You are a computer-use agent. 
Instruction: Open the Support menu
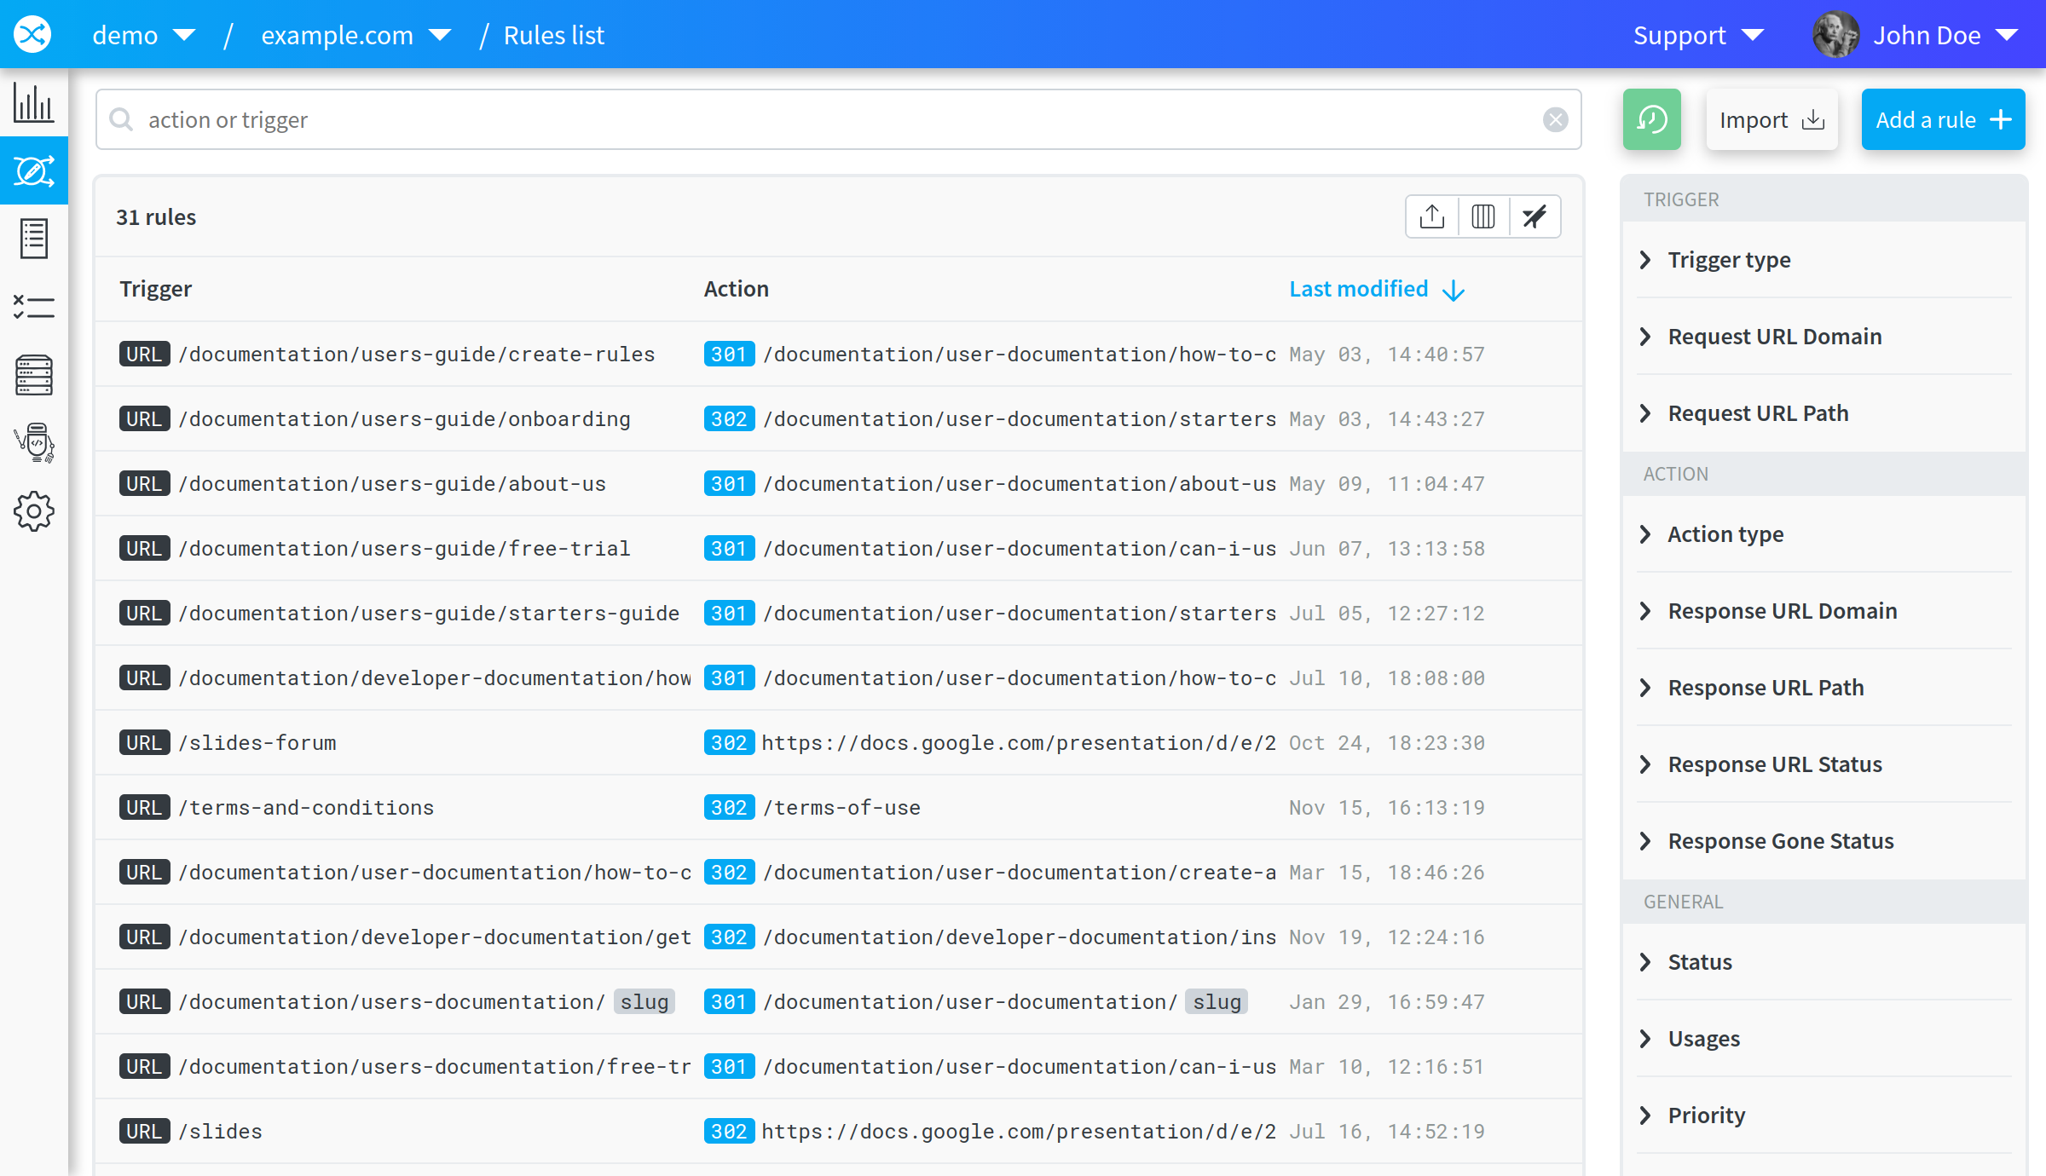(1697, 35)
